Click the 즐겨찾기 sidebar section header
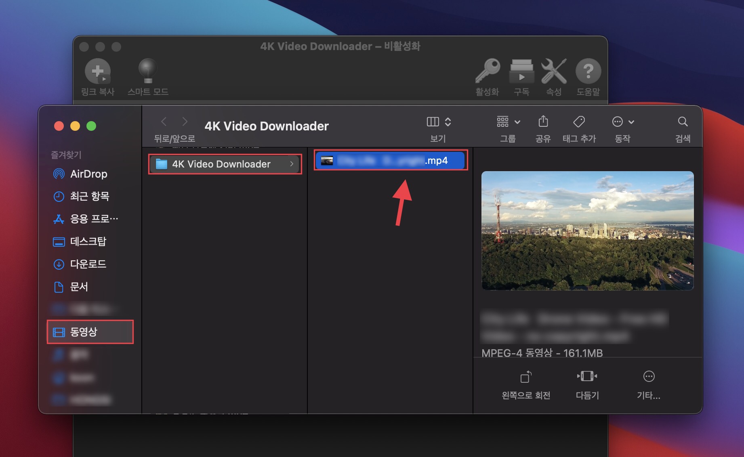744x457 pixels. (66, 155)
